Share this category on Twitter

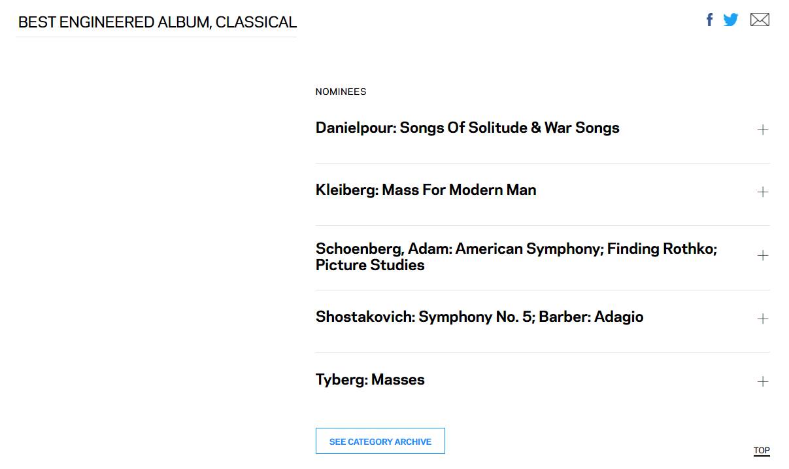coord(731,20)
